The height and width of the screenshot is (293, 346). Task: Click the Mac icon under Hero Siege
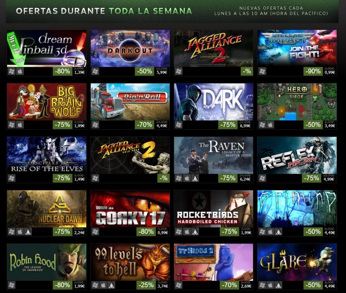270,125
